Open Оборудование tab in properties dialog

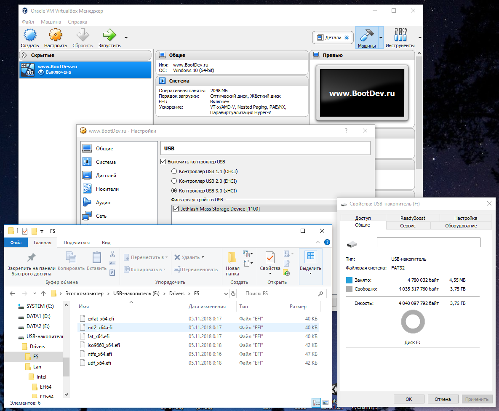click(461, 226)
